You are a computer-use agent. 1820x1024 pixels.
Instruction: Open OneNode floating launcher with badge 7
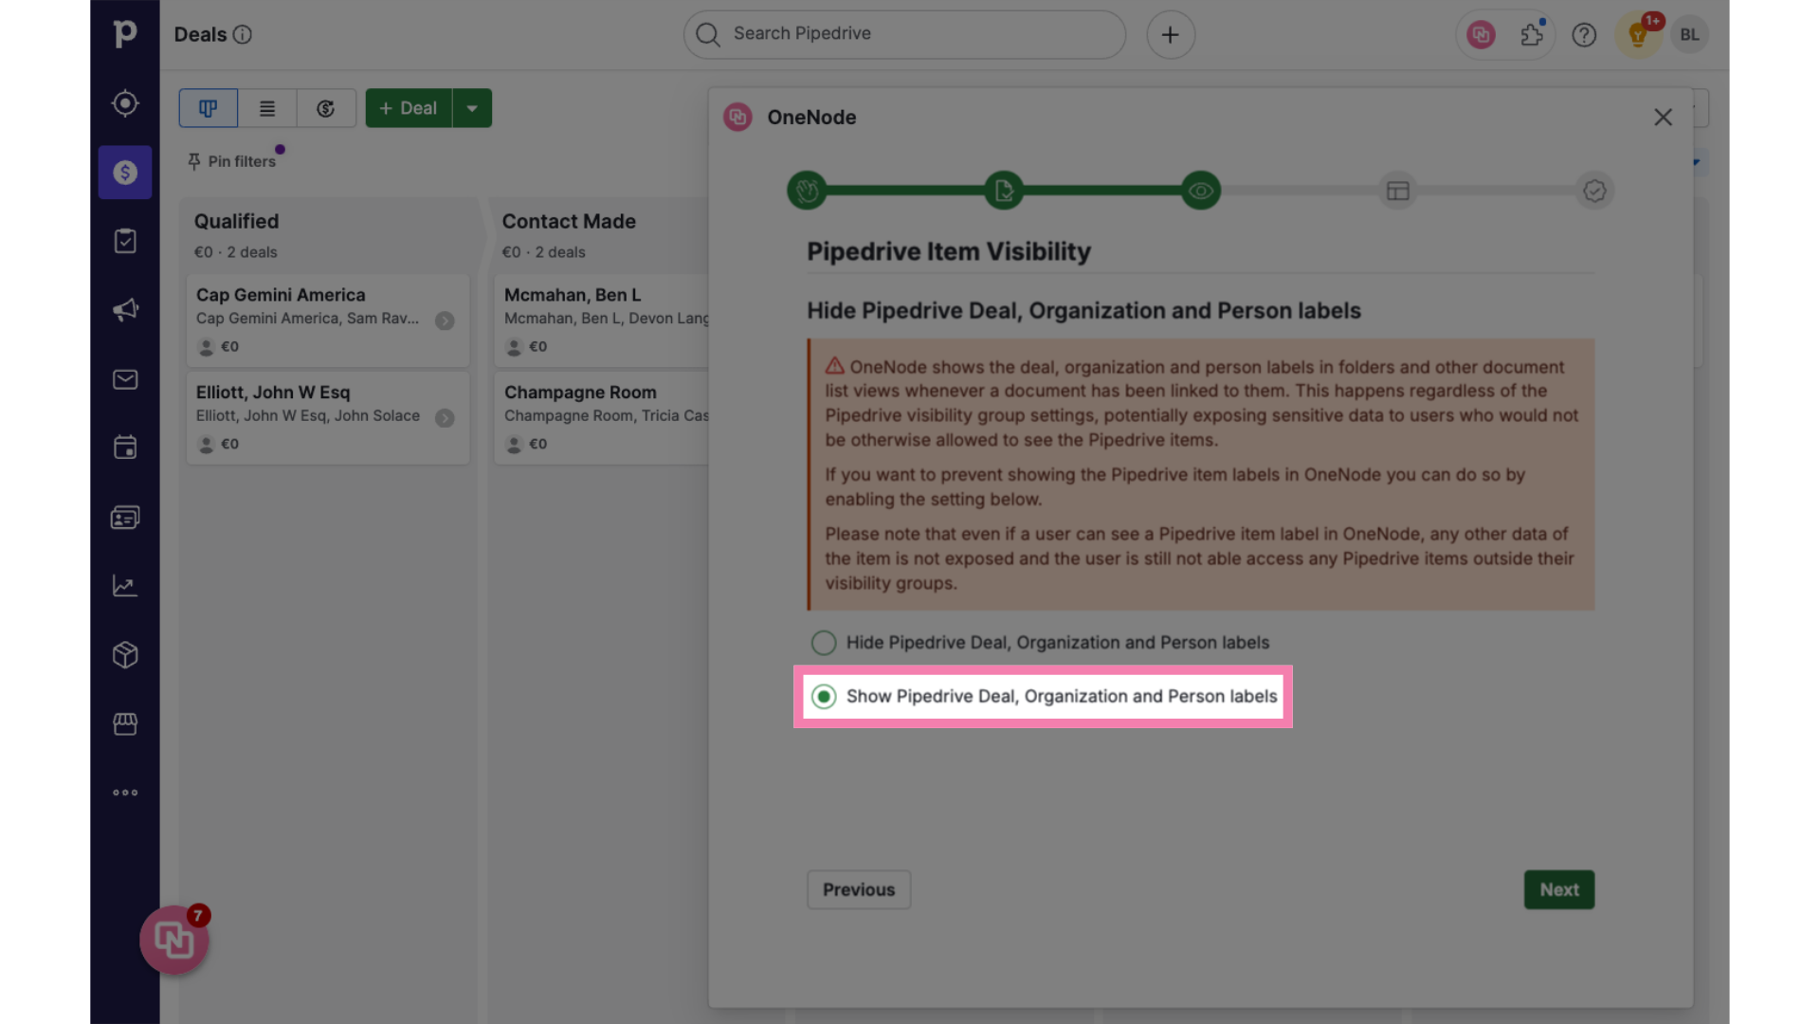[x=174, y=940]
